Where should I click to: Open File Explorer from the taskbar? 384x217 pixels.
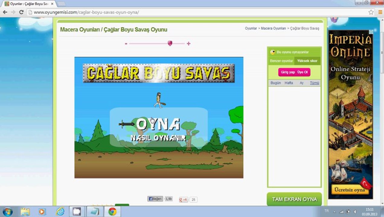coord(25,212)
